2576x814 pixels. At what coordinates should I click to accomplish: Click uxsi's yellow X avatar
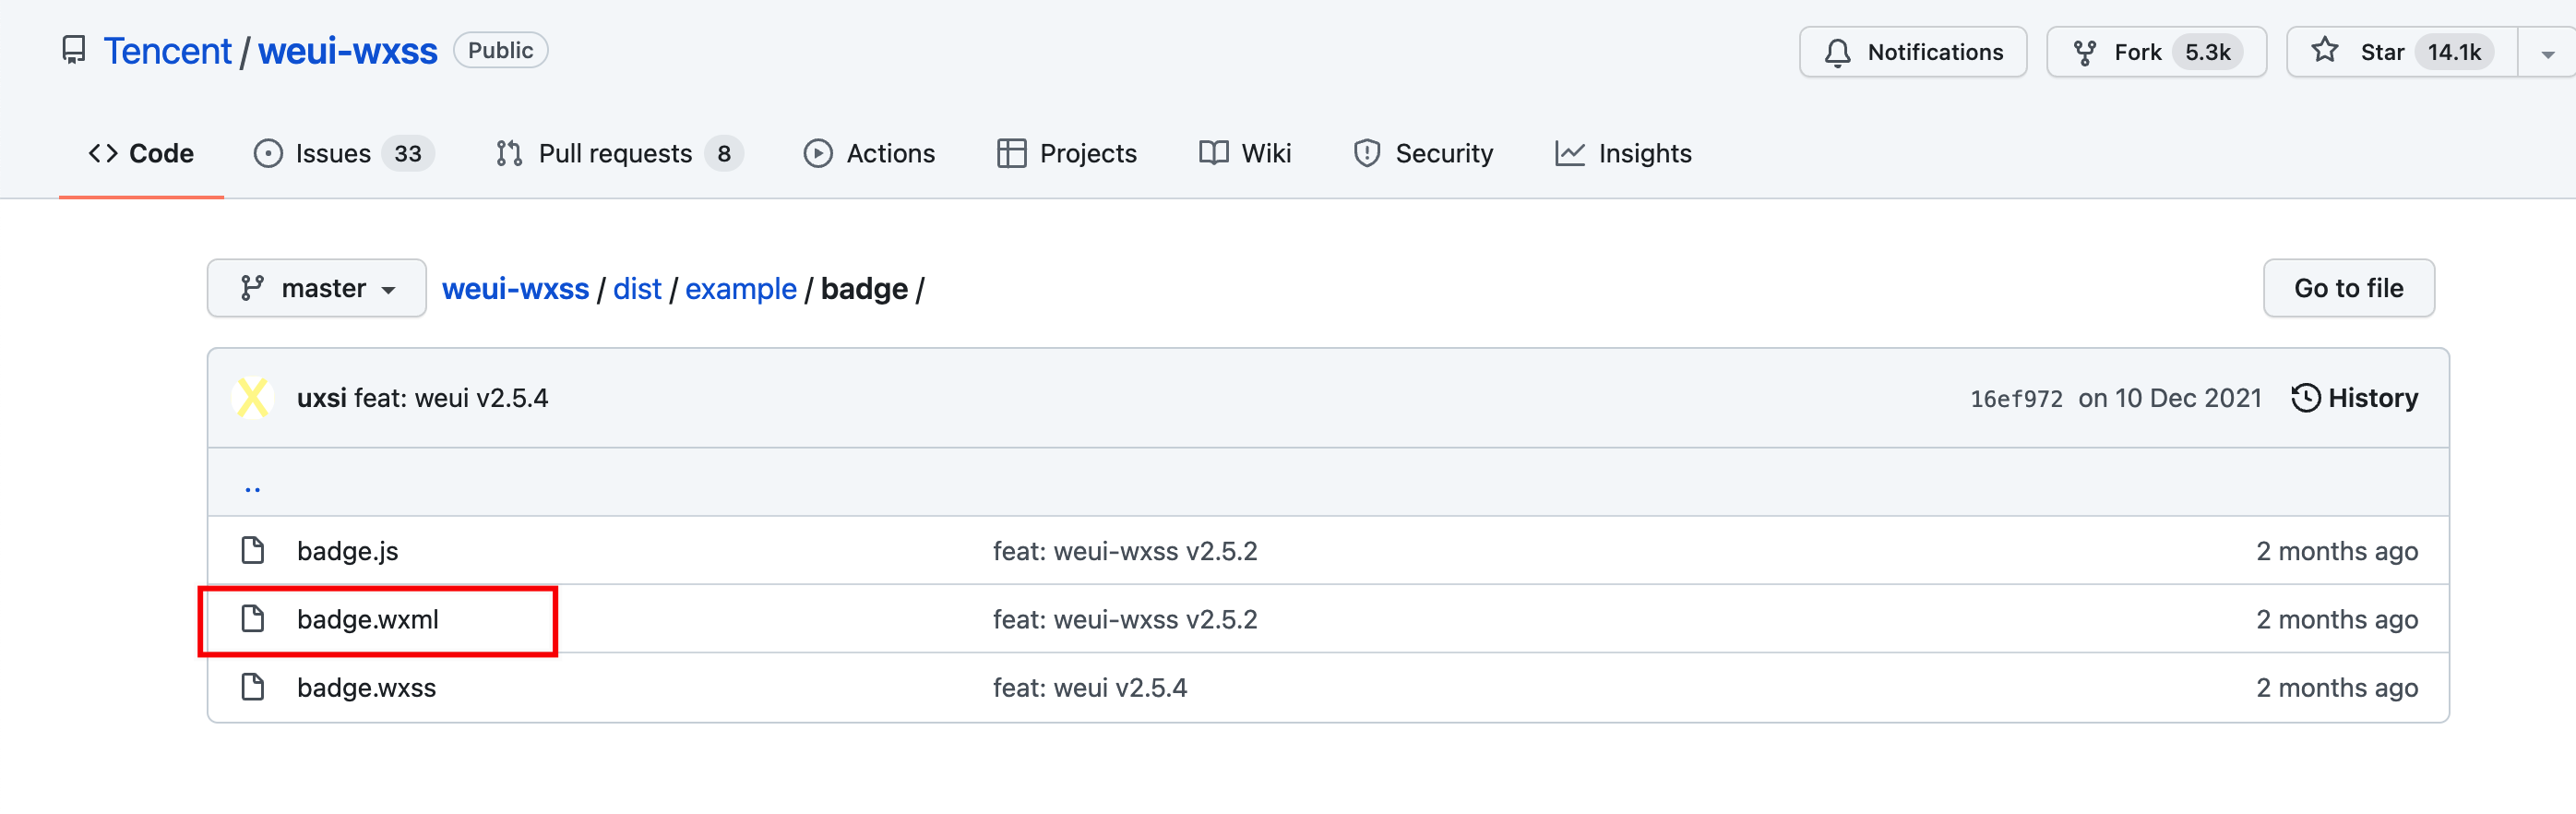click(x=253, y=397)
